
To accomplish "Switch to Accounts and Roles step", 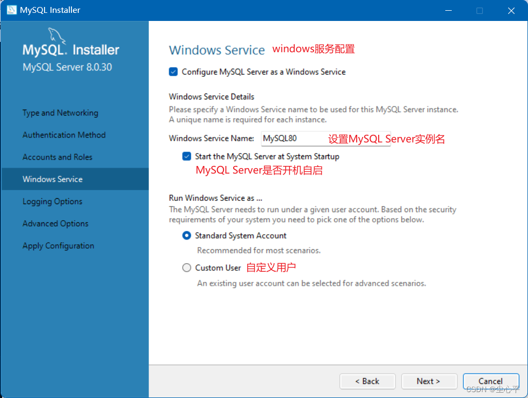I will pos(57,157).
